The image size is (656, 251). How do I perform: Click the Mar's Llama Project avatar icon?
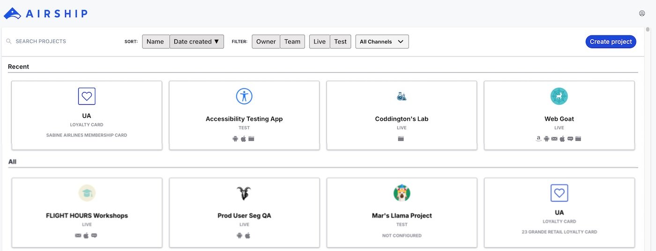pos(402,193)
